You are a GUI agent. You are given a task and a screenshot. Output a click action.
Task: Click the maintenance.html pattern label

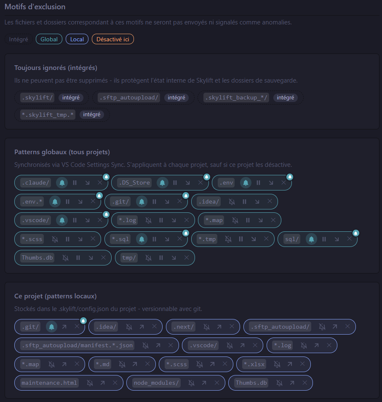[49, 383]
